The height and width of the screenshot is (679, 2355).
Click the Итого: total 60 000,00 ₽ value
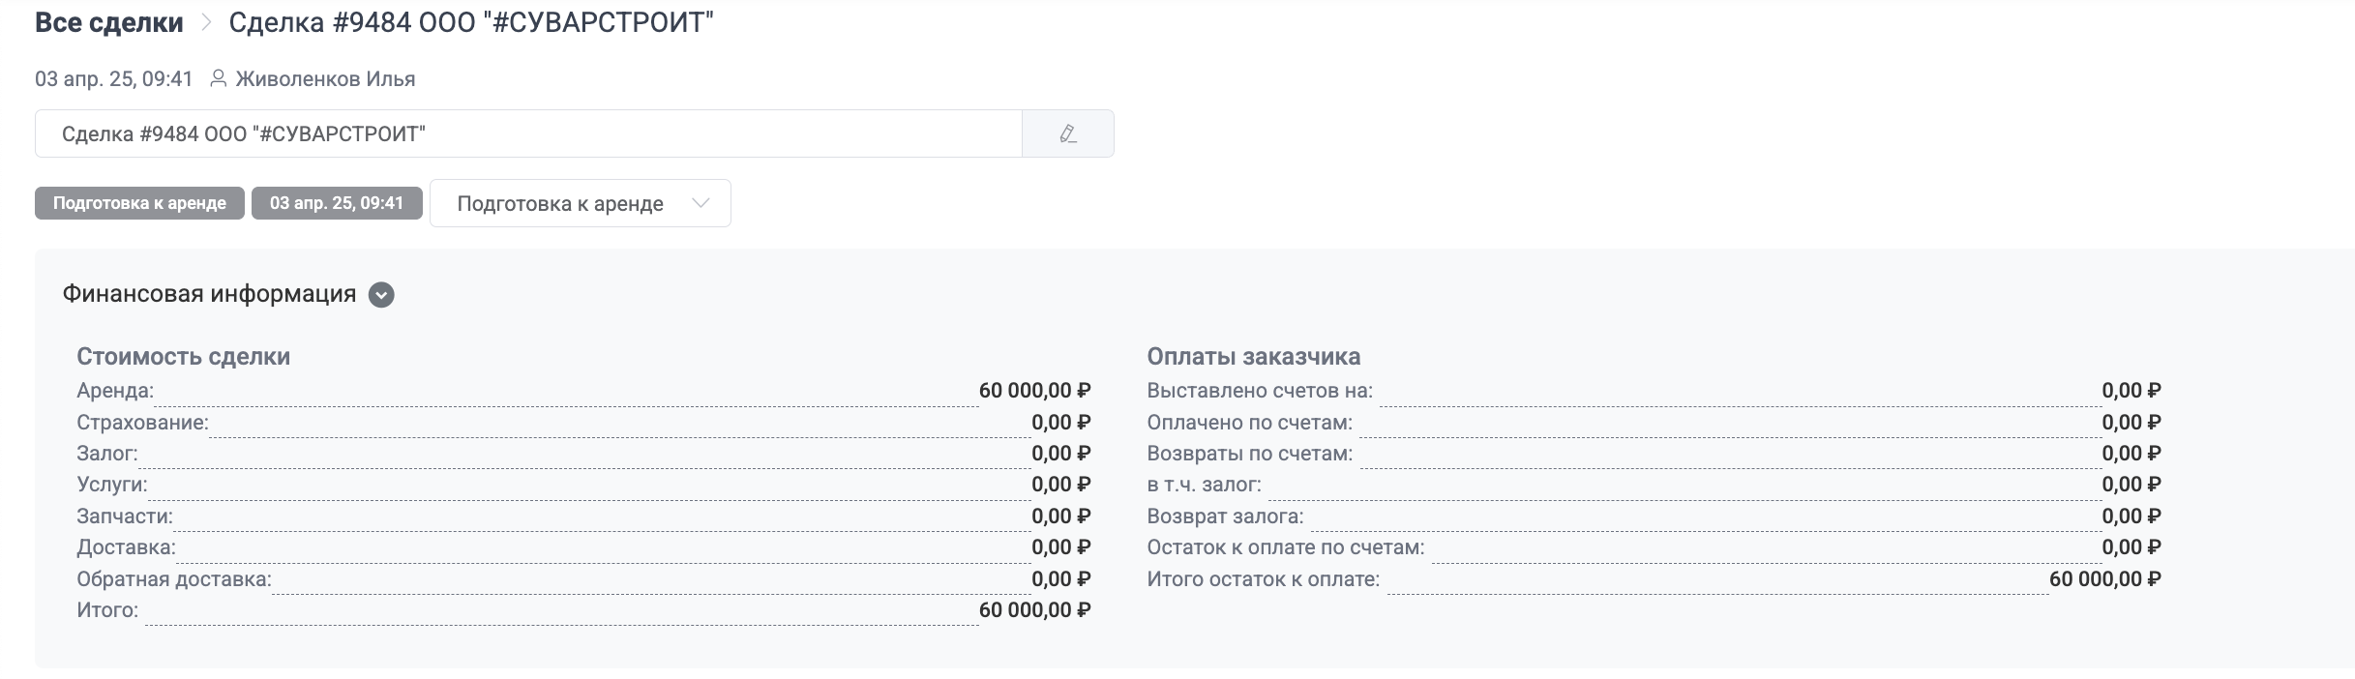(1034, 610)
